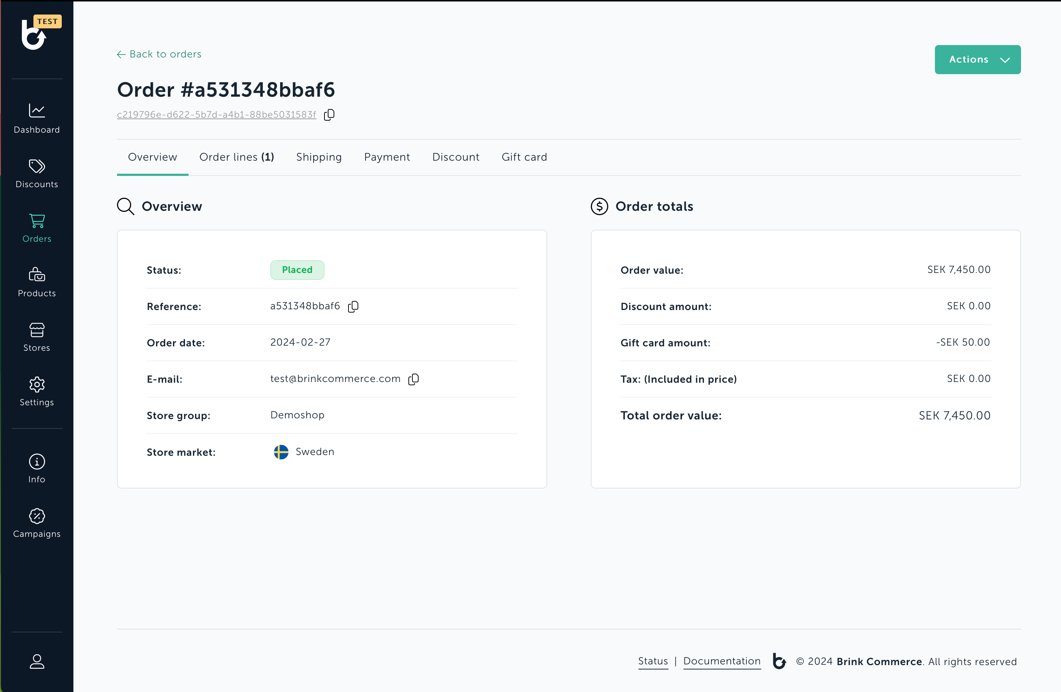Open the Discount tab
The height and width of the screenshot is (692, 1061).
[456, 157]
